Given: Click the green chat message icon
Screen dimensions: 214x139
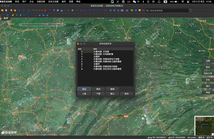Looking at the screenshot, I should [x=132, y=10].
